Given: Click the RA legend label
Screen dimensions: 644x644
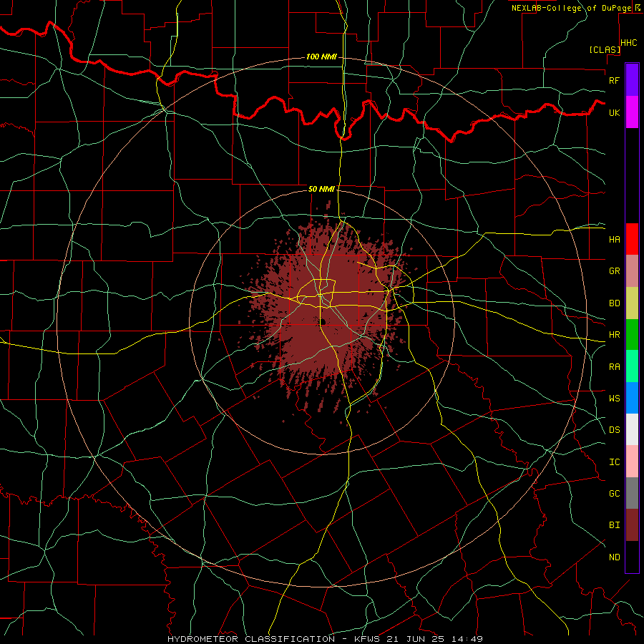Looking at the screenshot, I should (x=614, y=367).
